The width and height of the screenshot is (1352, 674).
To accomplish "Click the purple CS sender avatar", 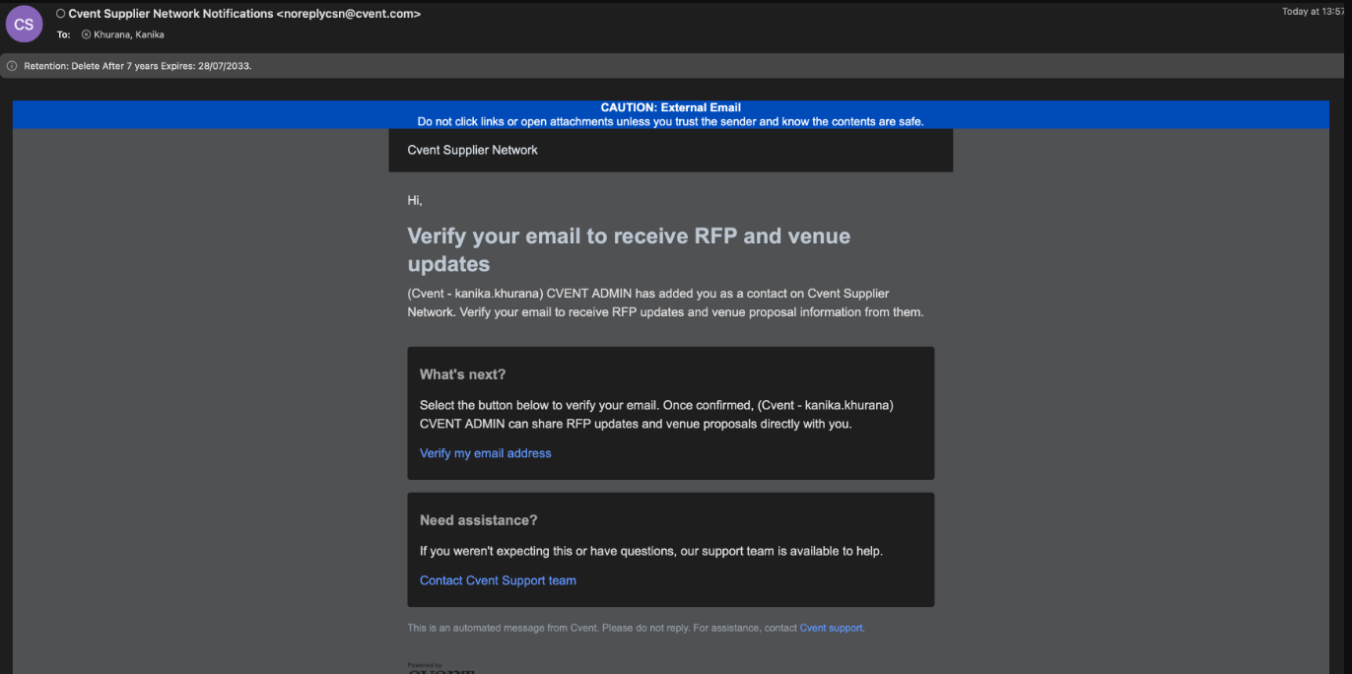I will pyautogui.click(x=24, y=25).
